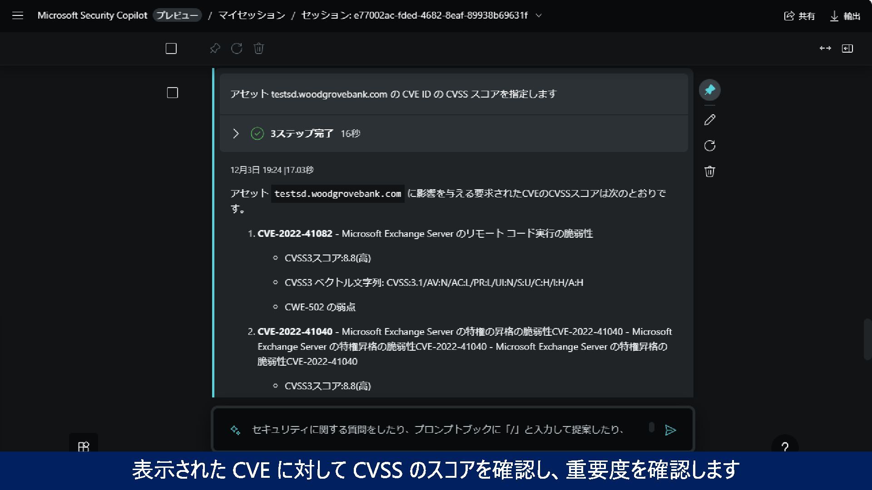Check the select-all checkbox in toolbar

click(171, 49)
